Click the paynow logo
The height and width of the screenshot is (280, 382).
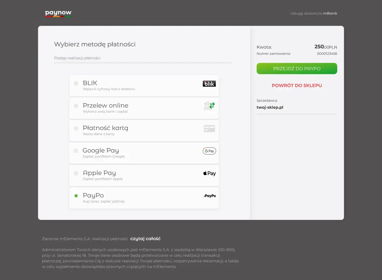(x=58, y=13)
